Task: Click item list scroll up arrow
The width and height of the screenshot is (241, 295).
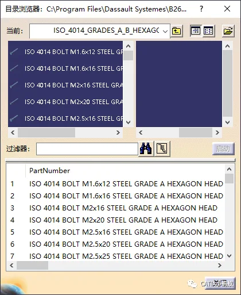Action: (129, 46)
